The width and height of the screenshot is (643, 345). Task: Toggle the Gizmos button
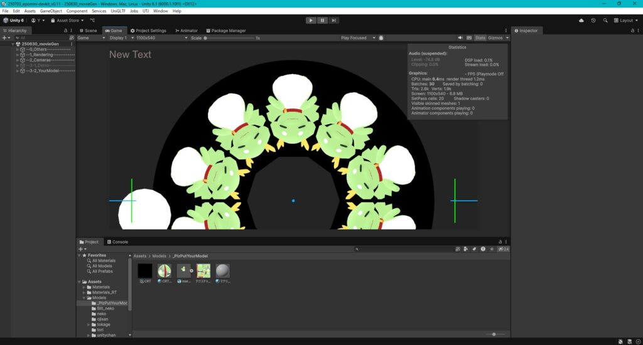pyautogui.click(x=495, y=38)
